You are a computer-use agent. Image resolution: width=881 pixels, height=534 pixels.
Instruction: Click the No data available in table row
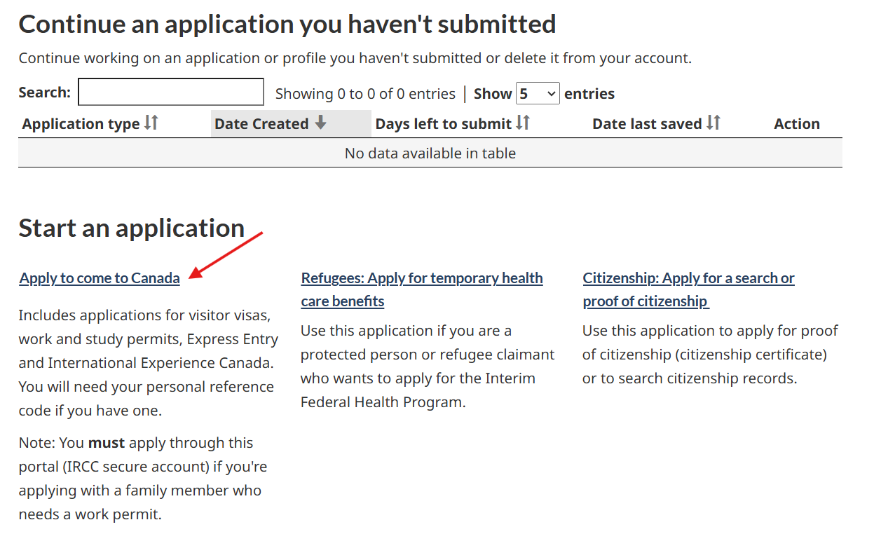430,153
